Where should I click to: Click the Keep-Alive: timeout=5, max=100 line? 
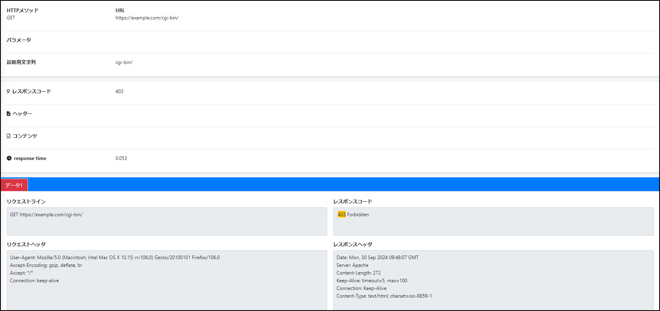point(372,281)
